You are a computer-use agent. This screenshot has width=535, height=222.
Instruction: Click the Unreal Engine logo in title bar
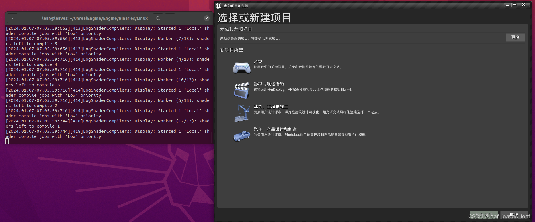[218, 6]
